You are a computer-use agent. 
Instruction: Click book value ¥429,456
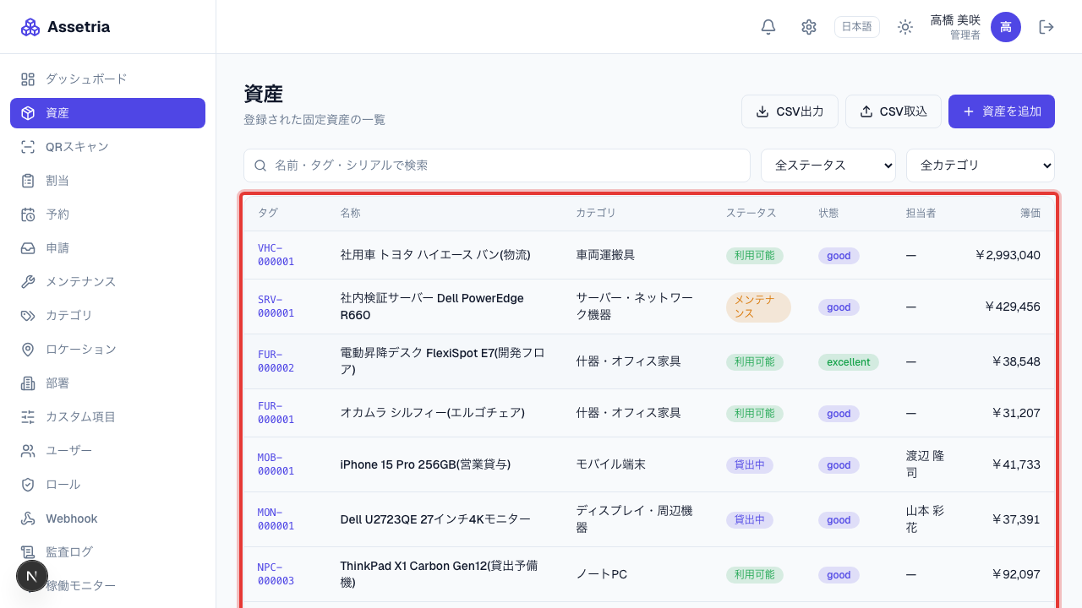coord(1012,307)
